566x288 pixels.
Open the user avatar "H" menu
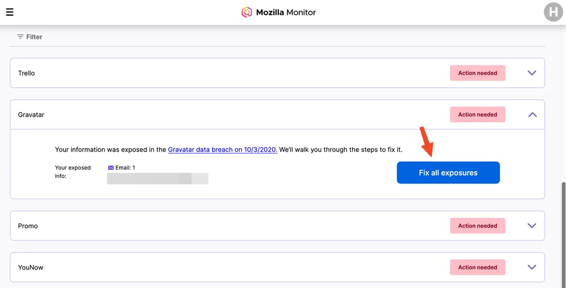(554, 12)
